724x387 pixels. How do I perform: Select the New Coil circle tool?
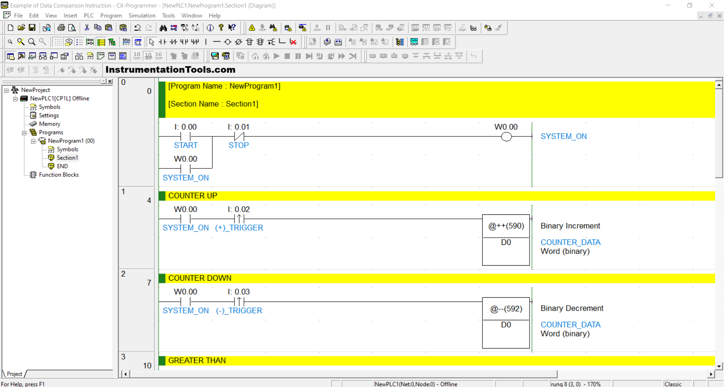point(227,42)
